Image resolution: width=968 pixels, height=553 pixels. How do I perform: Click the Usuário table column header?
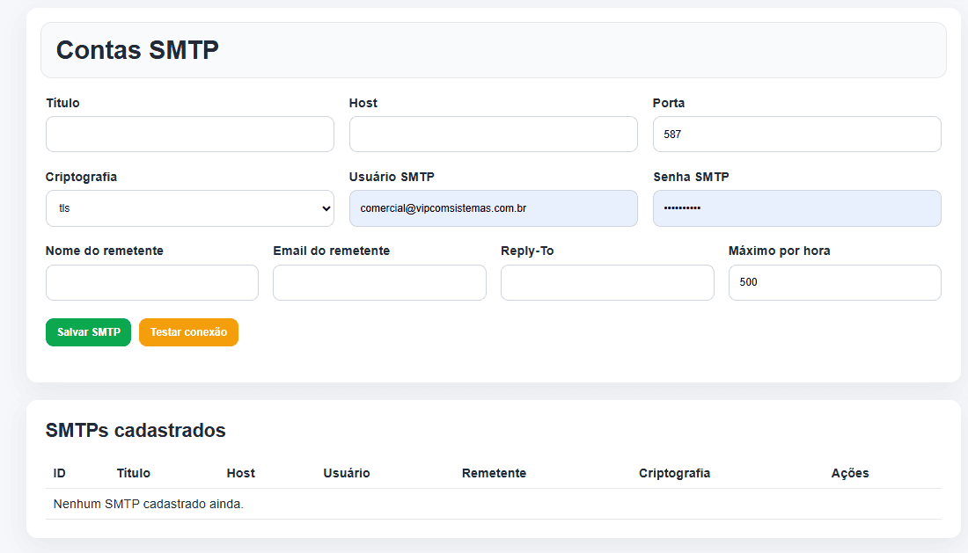coord(346,473)
